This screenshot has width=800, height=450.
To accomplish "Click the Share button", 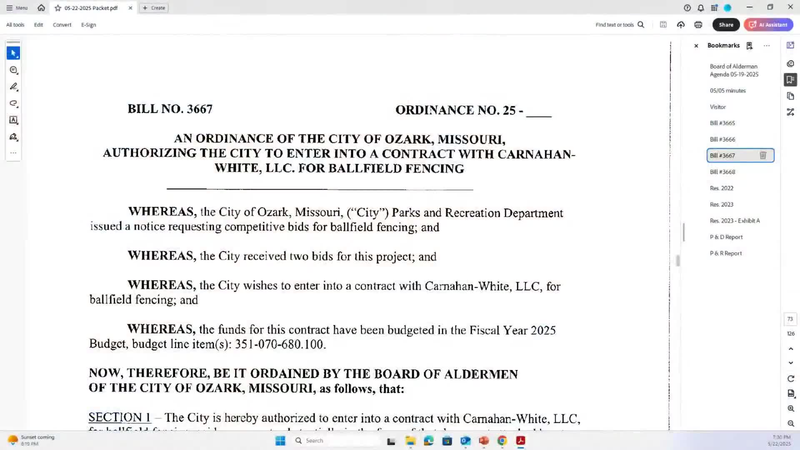I will click(x=726, y=25).
